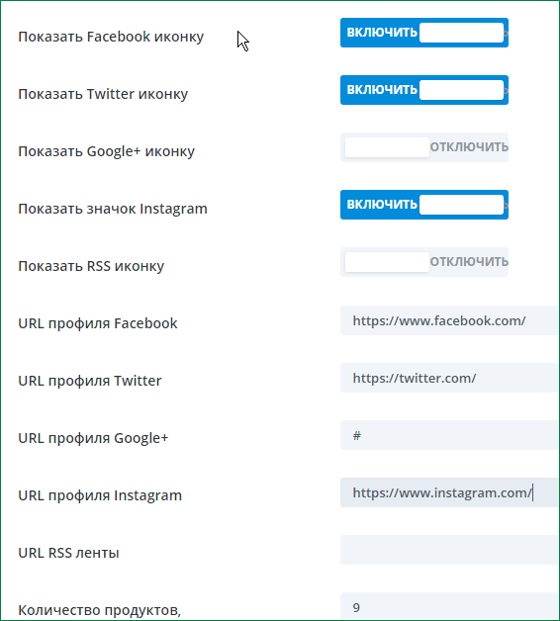560x621 pixels.
Task: Click the 'Показать Twitter иконку' label
Action: (103, 94)
